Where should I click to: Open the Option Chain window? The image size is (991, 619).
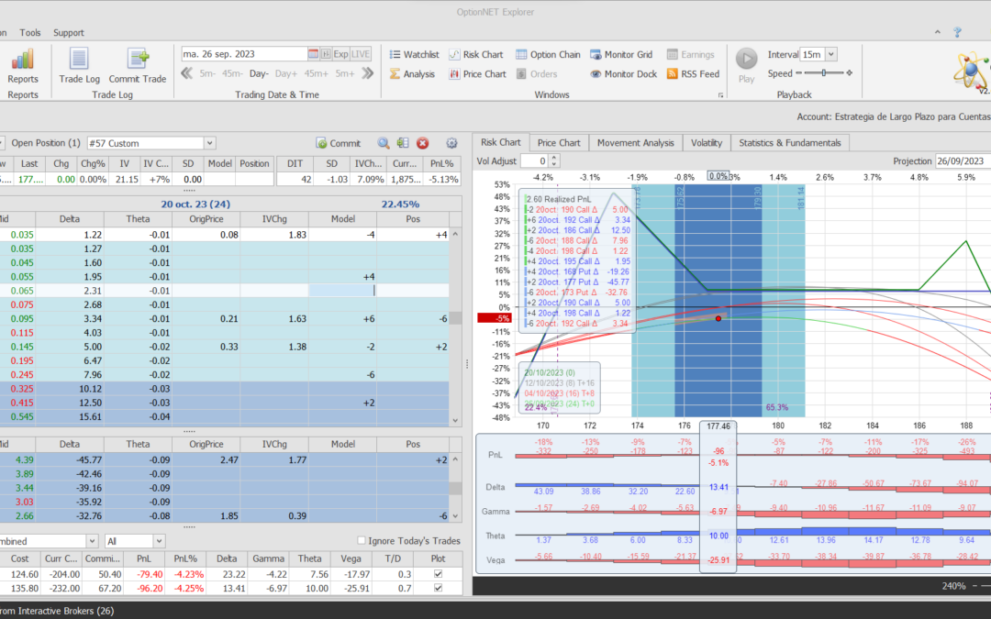[548, 54]
